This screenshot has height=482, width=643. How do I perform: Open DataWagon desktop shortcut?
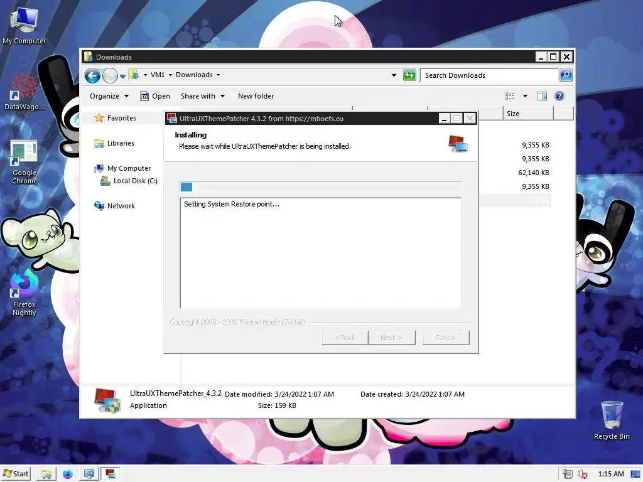[x=24, y=92]
